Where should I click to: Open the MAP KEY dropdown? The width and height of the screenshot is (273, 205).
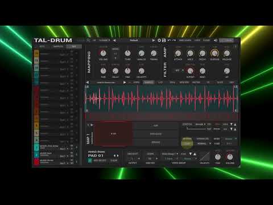point(152,158)
